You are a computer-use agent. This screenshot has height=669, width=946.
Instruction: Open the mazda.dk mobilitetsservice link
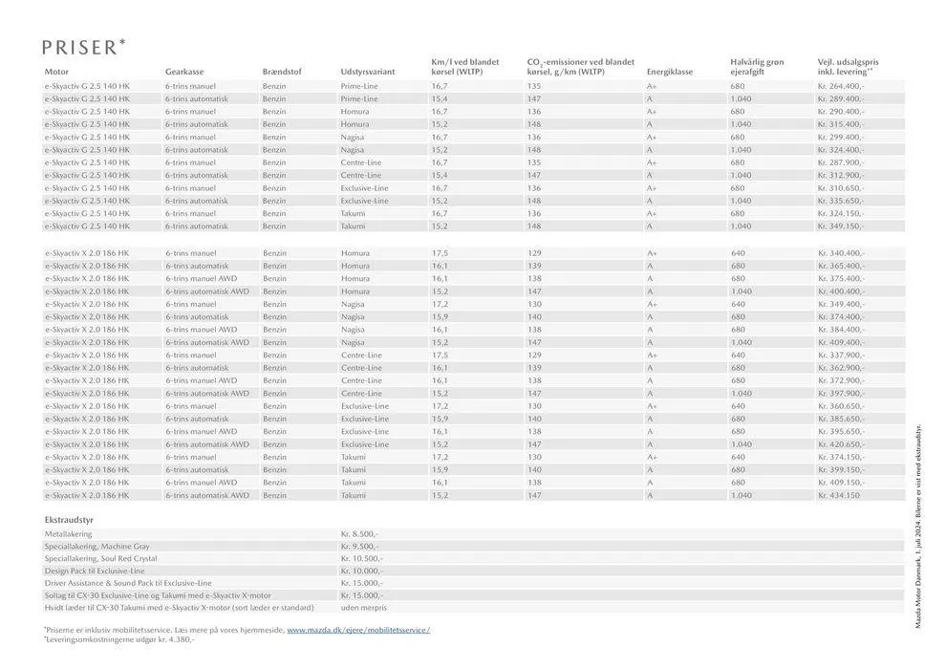click(358, 630)
